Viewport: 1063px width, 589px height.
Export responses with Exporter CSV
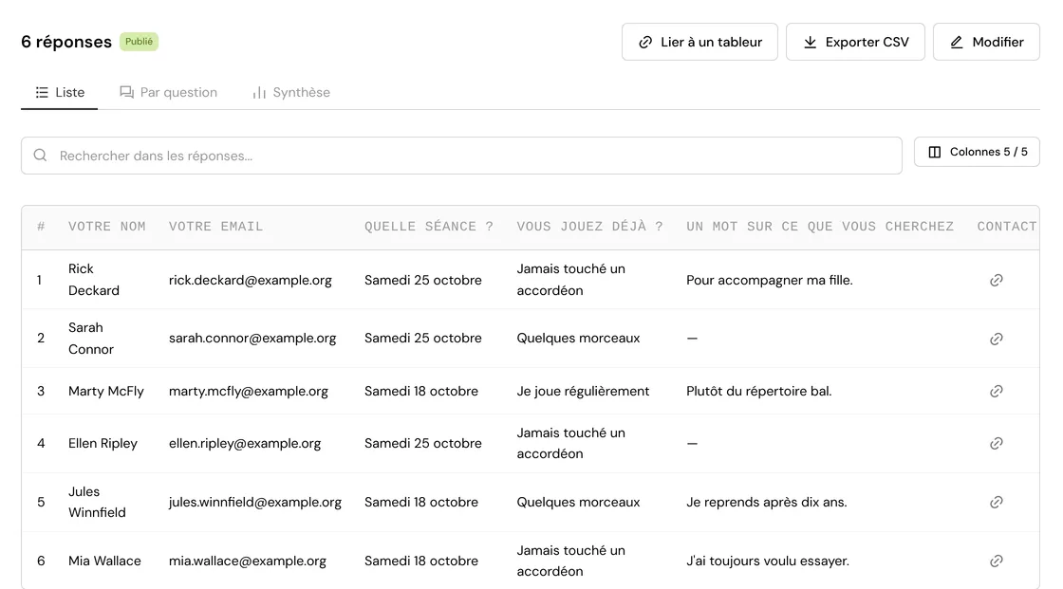(855, 42)
